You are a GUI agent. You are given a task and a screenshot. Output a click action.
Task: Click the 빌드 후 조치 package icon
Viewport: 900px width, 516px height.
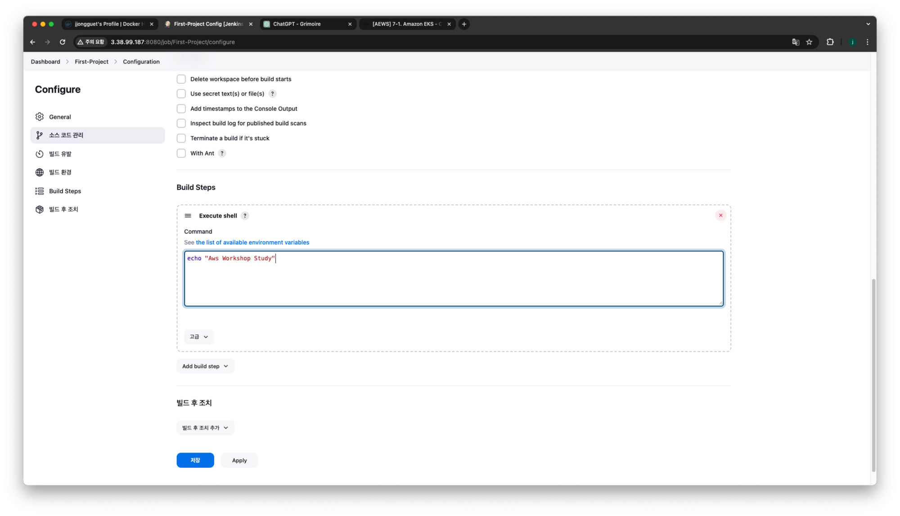tap(40, 210)
